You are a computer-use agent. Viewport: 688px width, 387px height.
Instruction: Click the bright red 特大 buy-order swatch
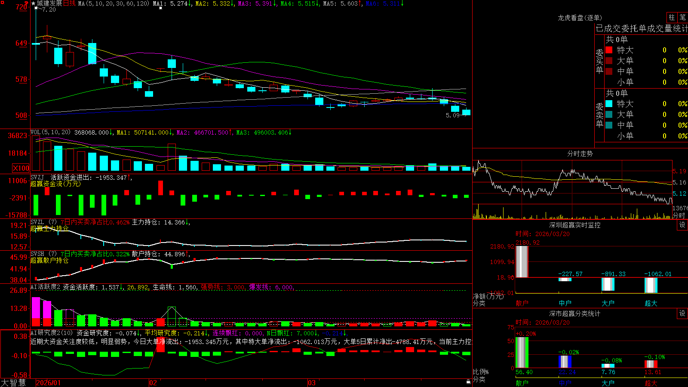pyautogui.click(x=609, y=50)
